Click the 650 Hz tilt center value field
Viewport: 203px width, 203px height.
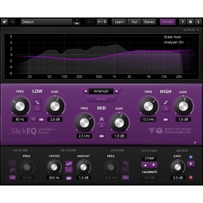pos(54,178)
